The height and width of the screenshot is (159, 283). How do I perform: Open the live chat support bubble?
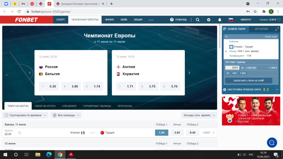click(272, 142)
